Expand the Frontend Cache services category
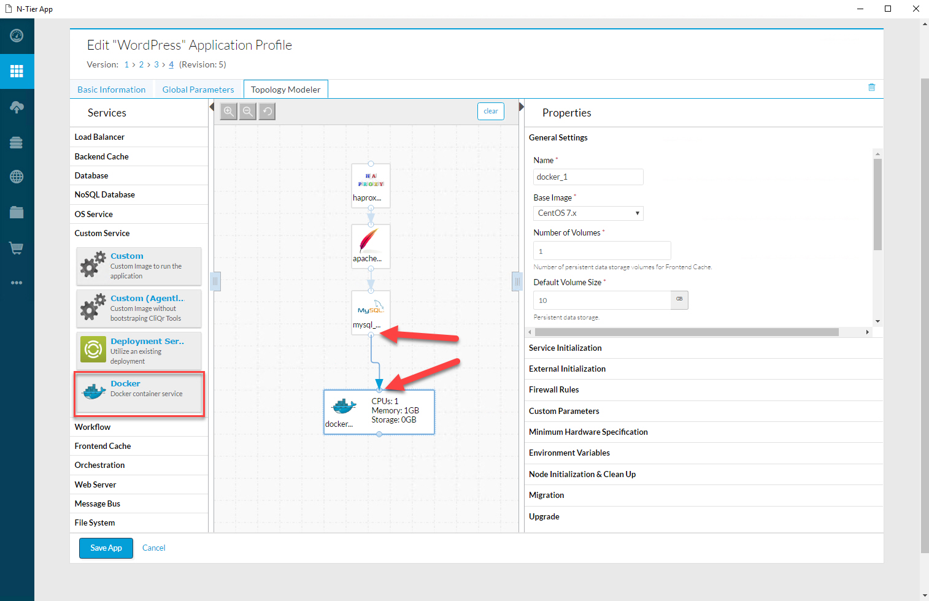The width and height of the screenshot is (929, 601). [x=139, y=446]
